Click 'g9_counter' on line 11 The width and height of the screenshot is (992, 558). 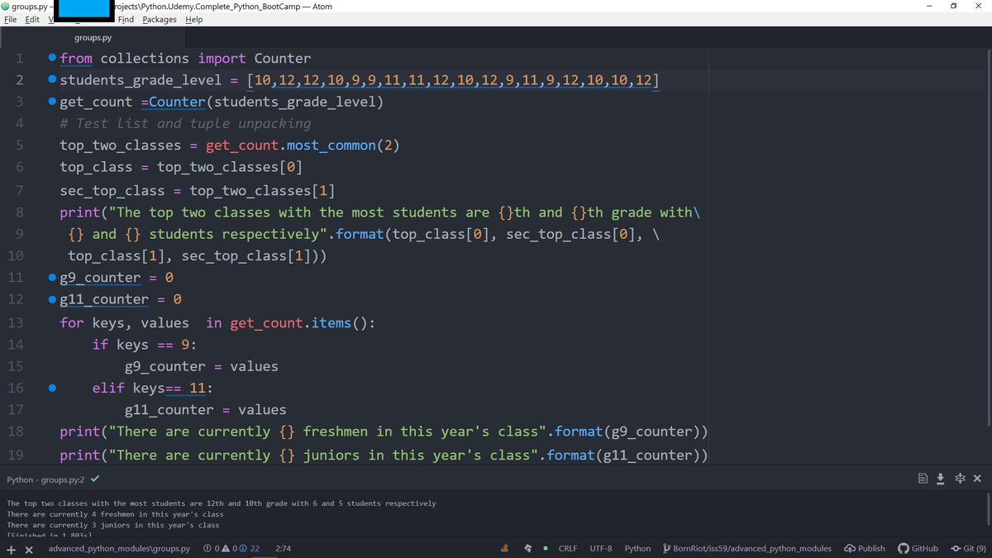tap(100, 278)
